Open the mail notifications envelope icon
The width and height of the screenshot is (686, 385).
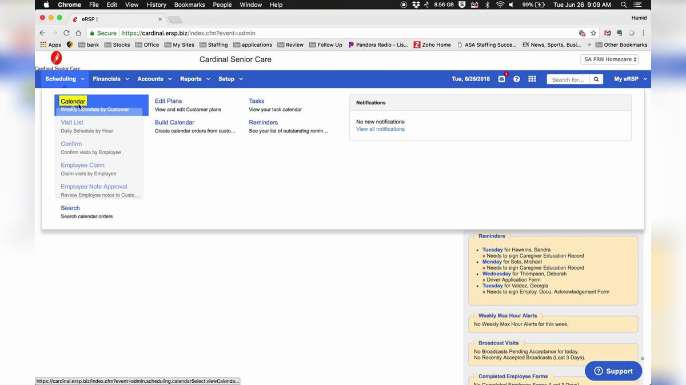(501, 79)
